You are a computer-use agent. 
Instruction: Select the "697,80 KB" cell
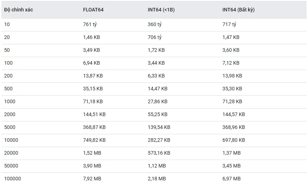click(x=234, y=140)
